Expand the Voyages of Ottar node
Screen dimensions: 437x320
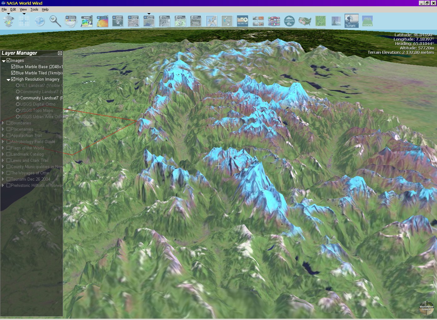coord(3,173)
